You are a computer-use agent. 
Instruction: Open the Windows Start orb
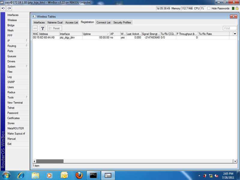[x=6, y=175]
